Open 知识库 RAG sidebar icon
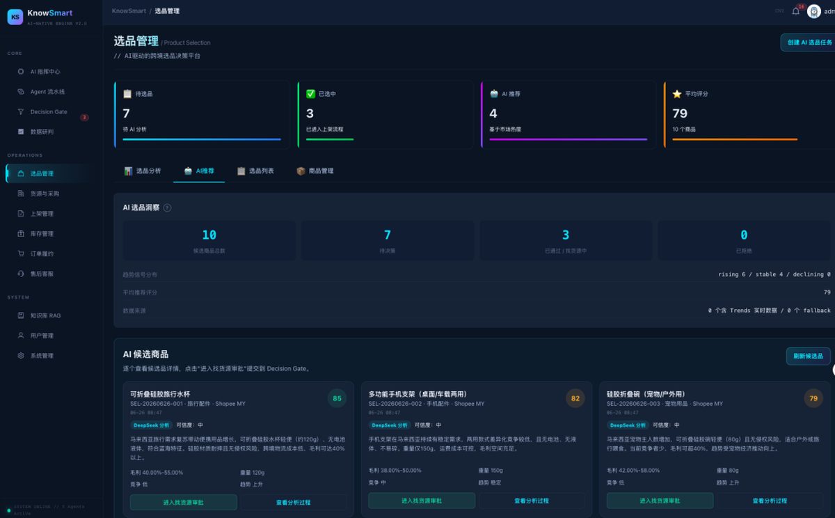 pos(21,315)
